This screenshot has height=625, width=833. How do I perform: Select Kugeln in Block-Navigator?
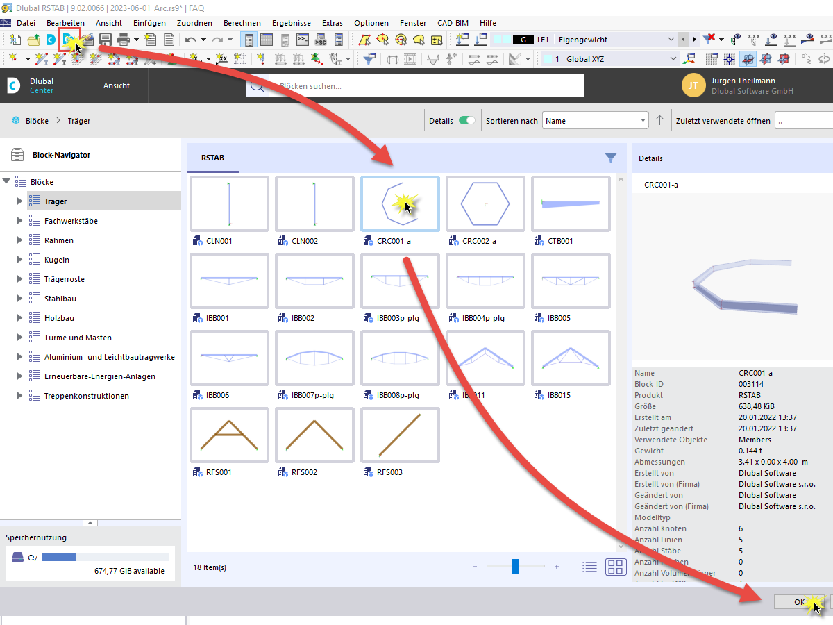tap(57, 260)
